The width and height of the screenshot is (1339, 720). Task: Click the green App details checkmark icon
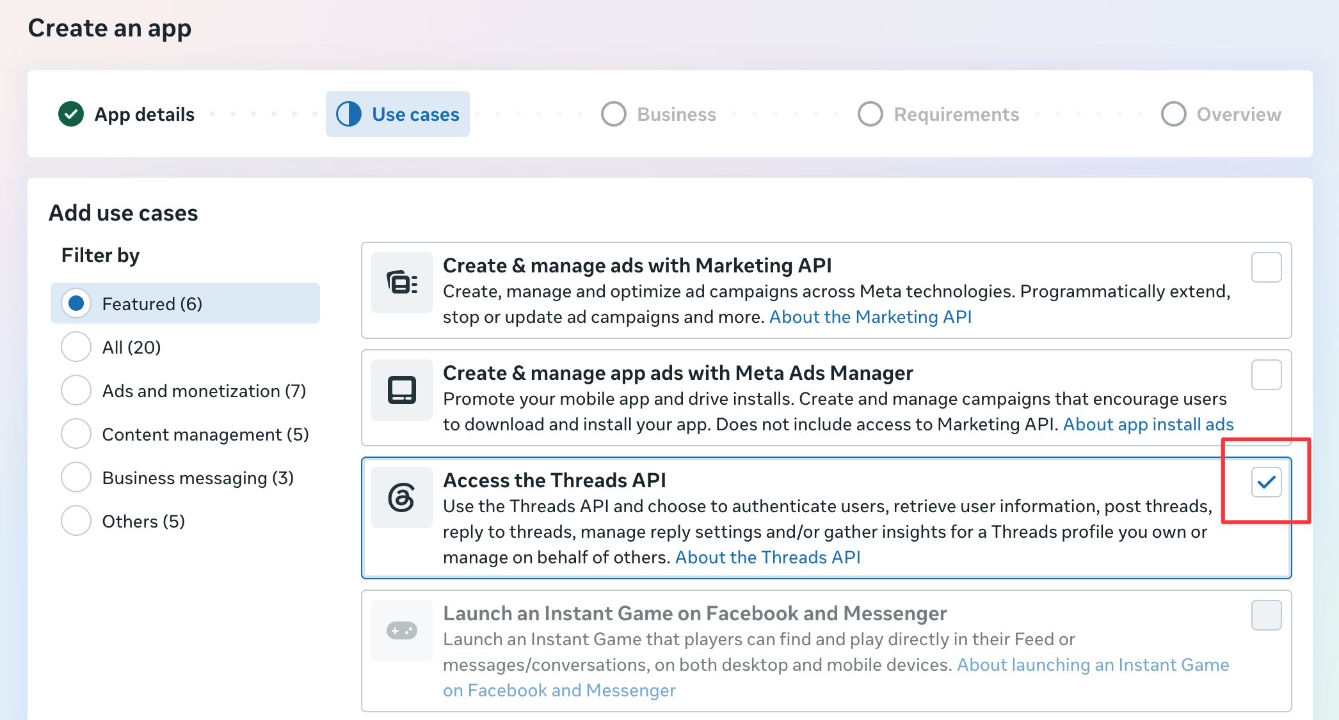pos(71,114)
